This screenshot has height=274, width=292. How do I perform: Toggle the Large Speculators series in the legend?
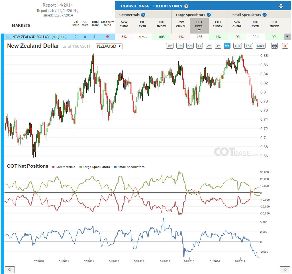[x=95, y=167]
